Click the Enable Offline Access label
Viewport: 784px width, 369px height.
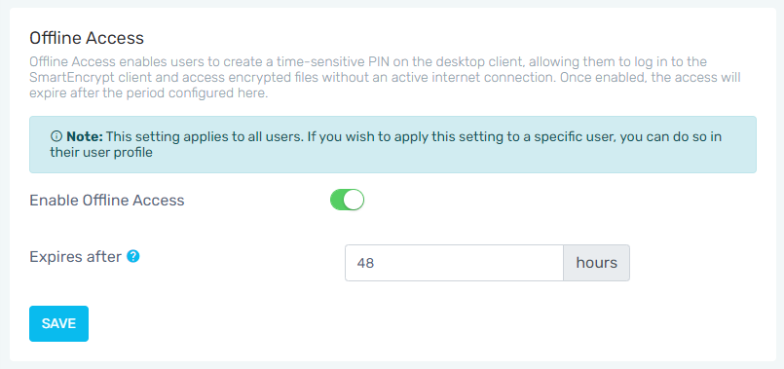pyautogui.click(x=107, y=201)
